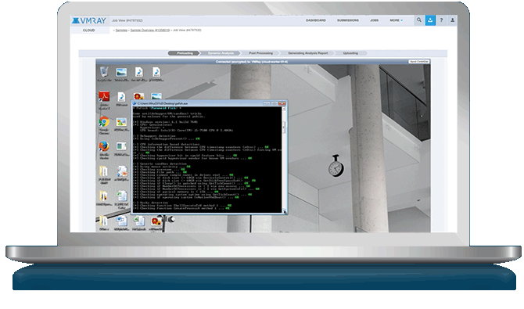
Task: Click the console window vertical scrollbar
Action: click(284, 160)
